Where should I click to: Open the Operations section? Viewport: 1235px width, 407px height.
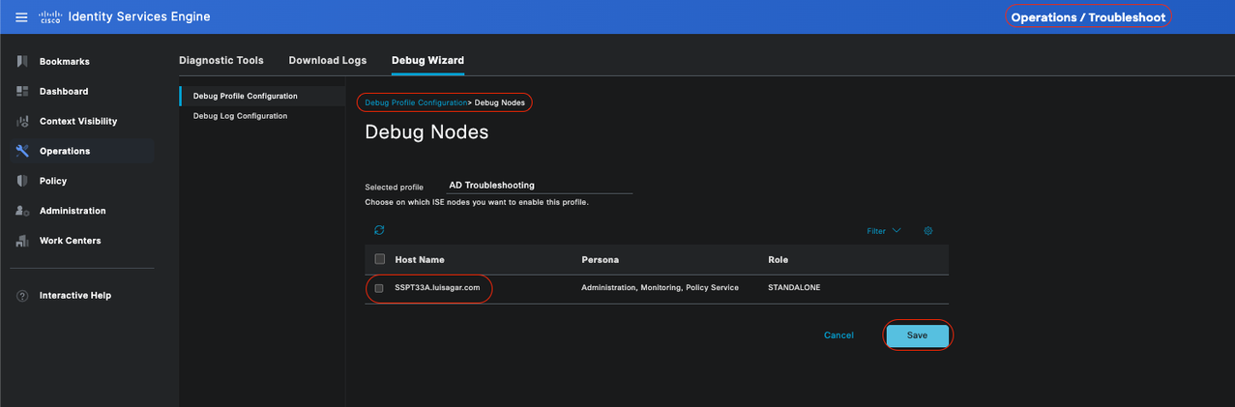tap(65, 151)
